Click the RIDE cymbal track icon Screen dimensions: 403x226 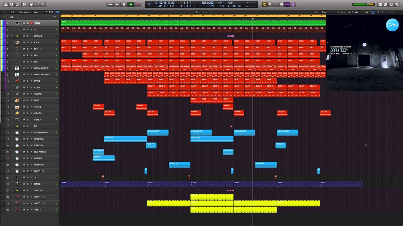(x=17, y=100)
